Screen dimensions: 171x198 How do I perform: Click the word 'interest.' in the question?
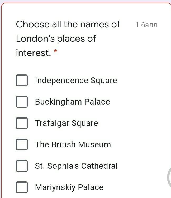click(33, 53)
